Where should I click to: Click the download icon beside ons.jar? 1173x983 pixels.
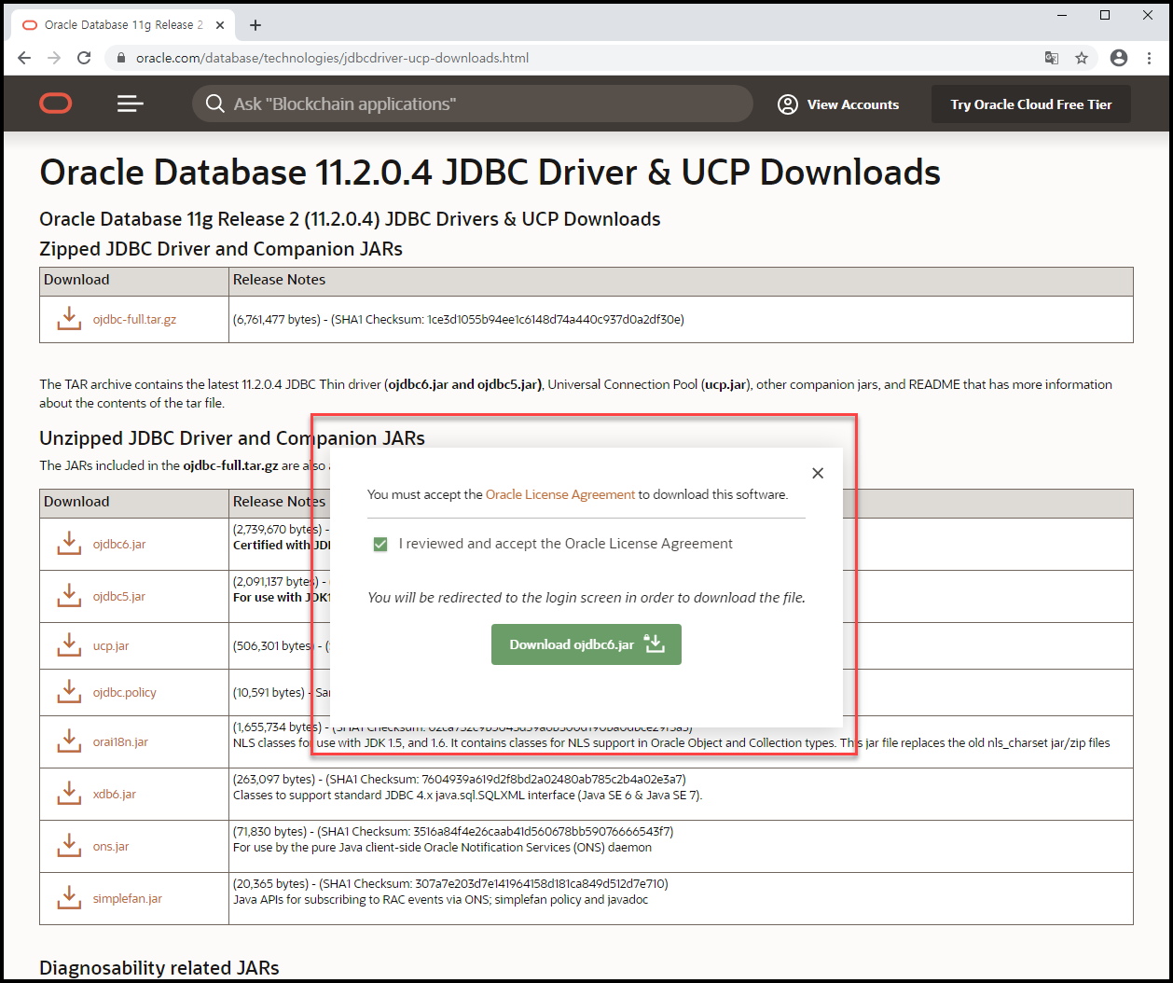69,846
